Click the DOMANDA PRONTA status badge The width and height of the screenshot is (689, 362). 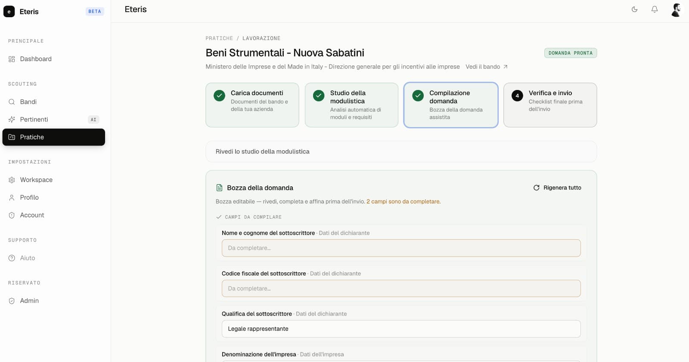point(571,53)
